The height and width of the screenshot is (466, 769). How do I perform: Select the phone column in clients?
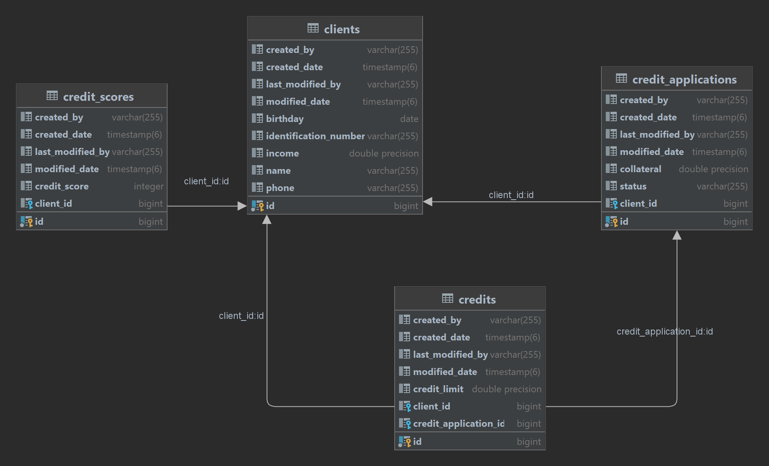[x=280, y=188]
